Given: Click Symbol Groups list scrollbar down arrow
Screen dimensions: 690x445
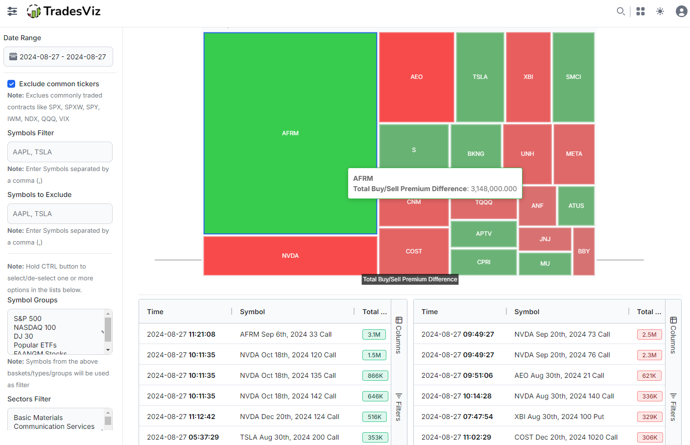Looking at the screenshot, I should click(x=108, y=350).
